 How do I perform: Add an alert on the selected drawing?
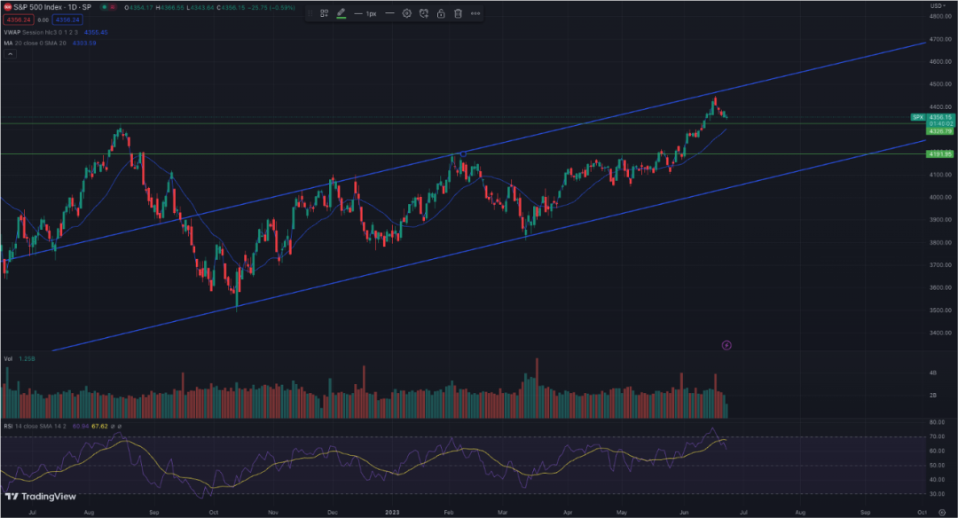pos(424,13)
